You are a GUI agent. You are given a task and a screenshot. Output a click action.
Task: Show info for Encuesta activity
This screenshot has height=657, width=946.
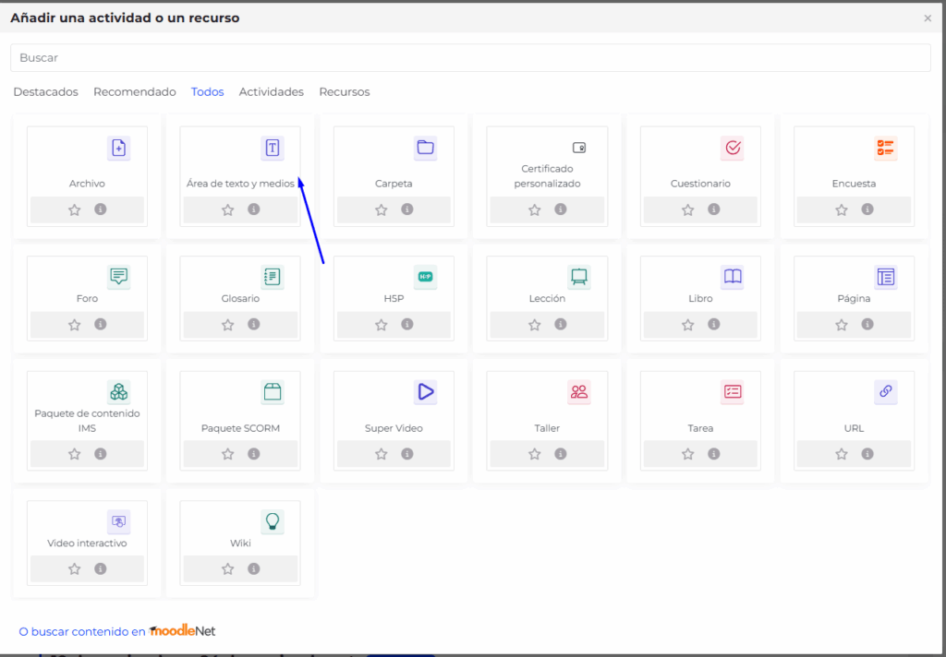pos(867,209)
